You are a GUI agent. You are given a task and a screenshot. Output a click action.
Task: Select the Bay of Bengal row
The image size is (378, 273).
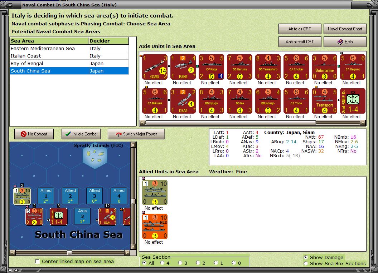pos(69,63)
